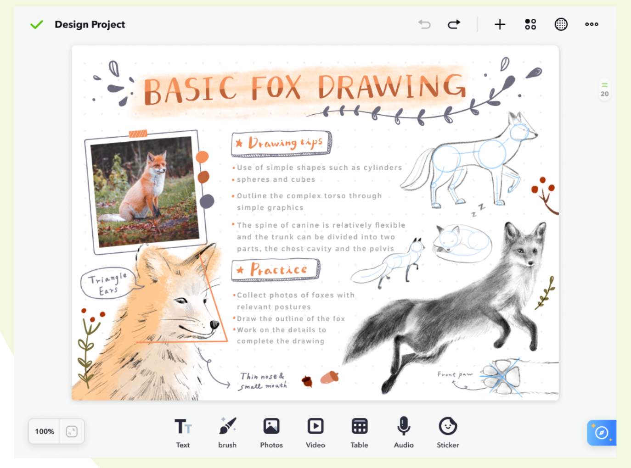Image resolution: width=631 pixels, height=468 pixels.
Task: Undo the last action
Action: pos(424,24)
